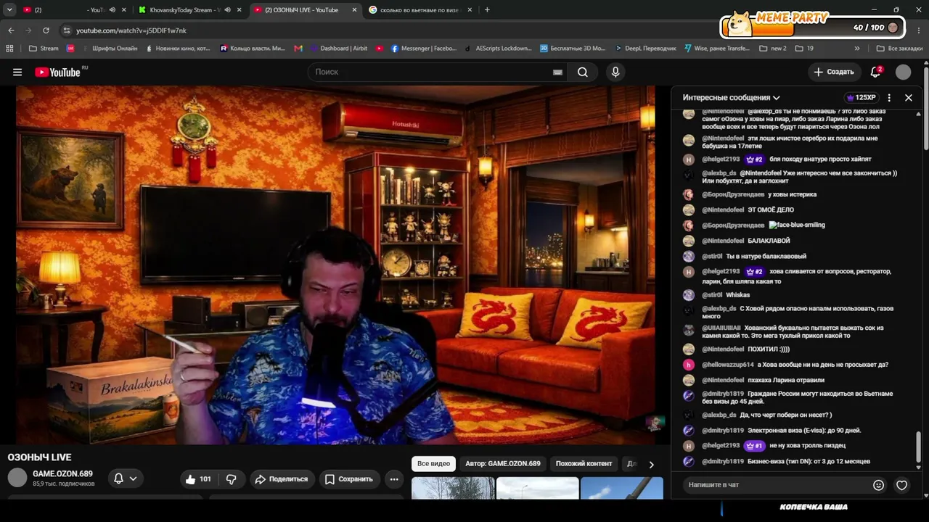Viewport: 929px width, 522px height.
Task: Focus the YouTube Поиск search field
Action: click(432, 72)
